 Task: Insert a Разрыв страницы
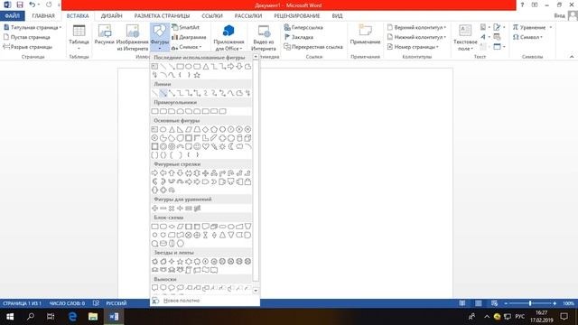(28, 47)
